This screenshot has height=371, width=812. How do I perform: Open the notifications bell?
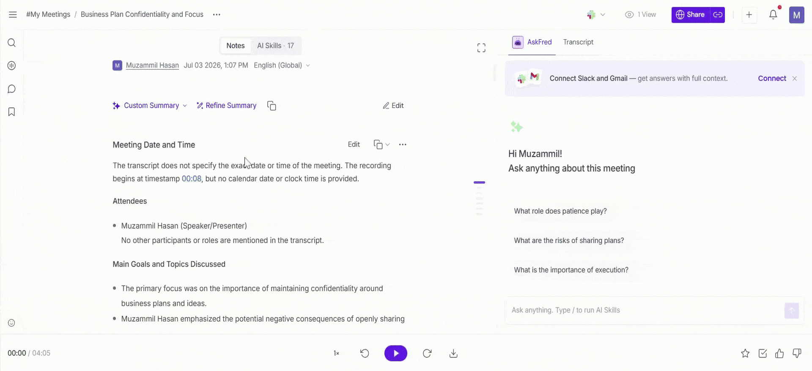773,15
